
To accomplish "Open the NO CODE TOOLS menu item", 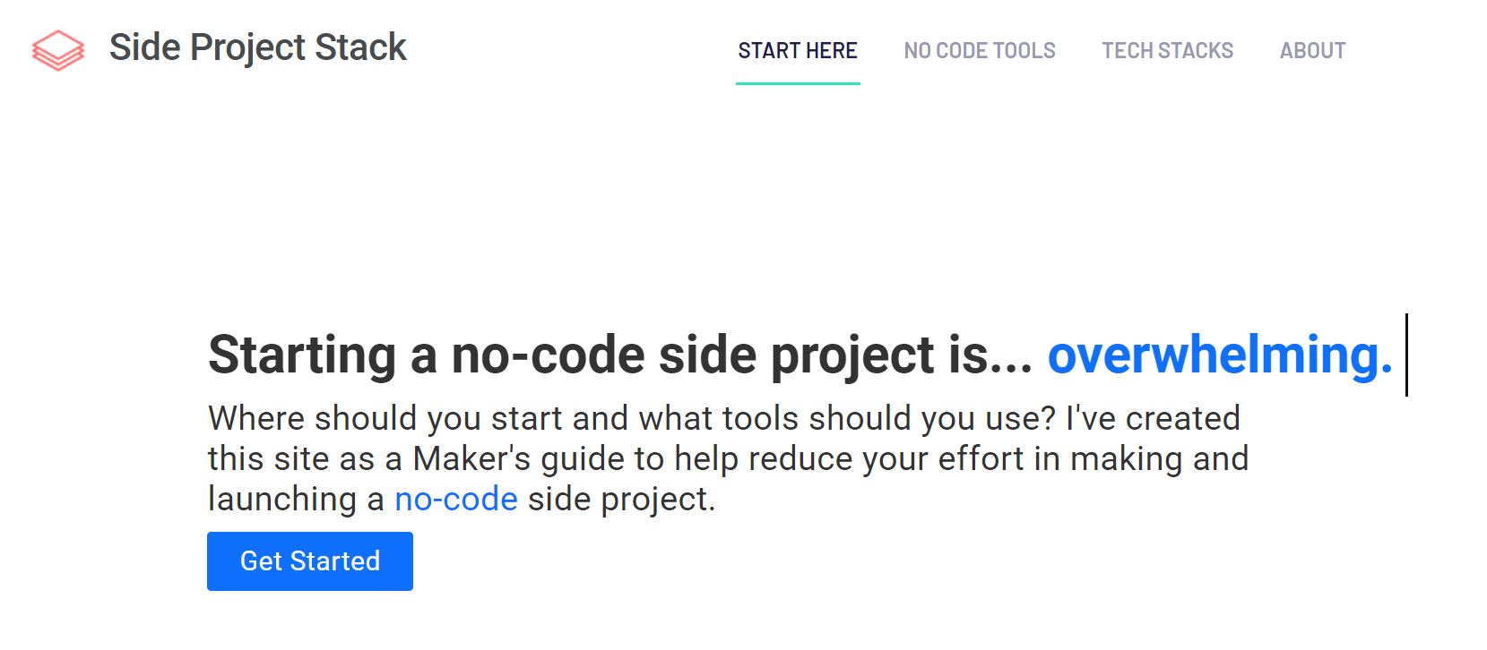I will point(980,51).
